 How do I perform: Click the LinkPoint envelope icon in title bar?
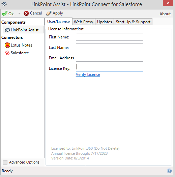click(4, 4)
